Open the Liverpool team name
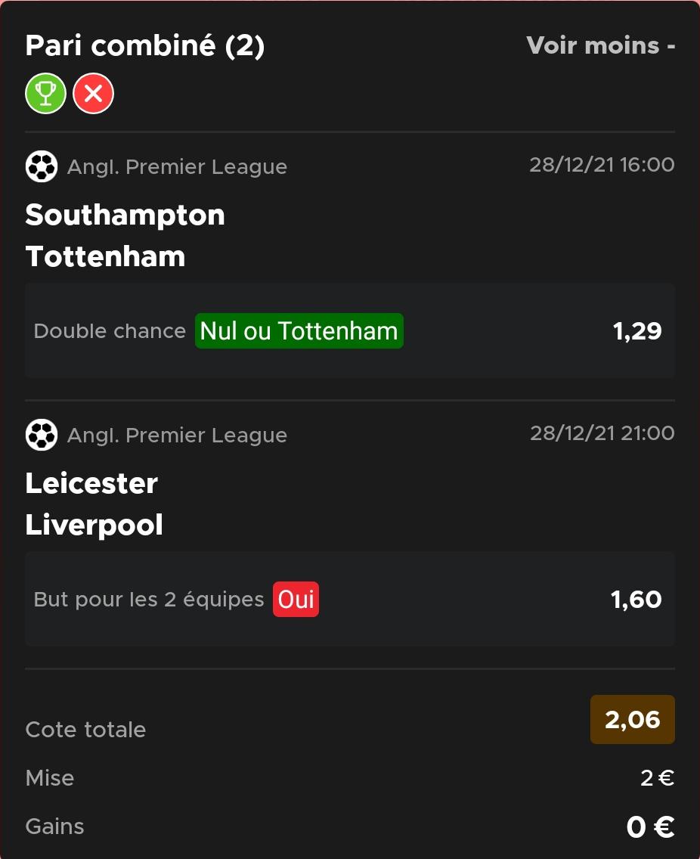Screen dimensions: 700x859 [x=94, y=525]
